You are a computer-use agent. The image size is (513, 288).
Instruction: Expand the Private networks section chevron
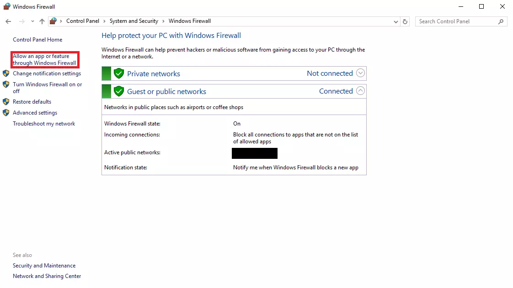(360, 73)
